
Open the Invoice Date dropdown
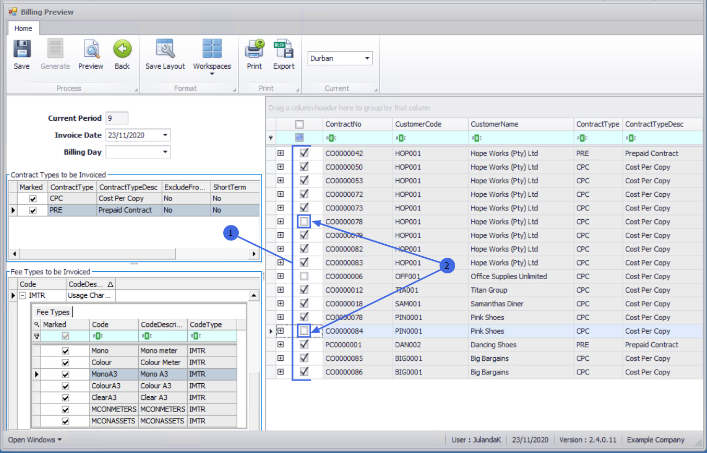(x=165, y=135)
